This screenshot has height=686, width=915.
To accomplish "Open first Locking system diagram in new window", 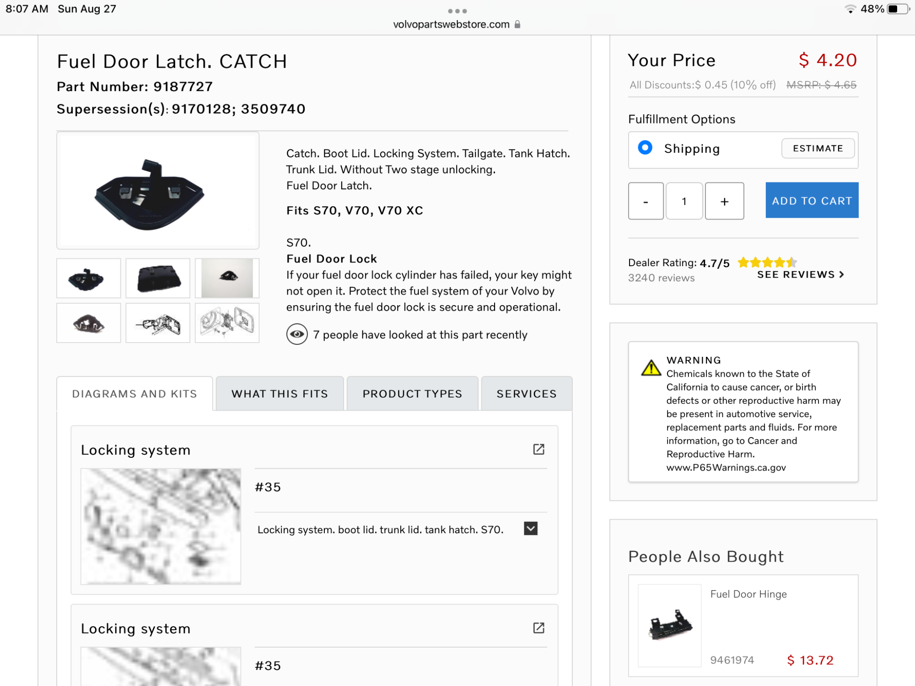I will tap(538, 449).
